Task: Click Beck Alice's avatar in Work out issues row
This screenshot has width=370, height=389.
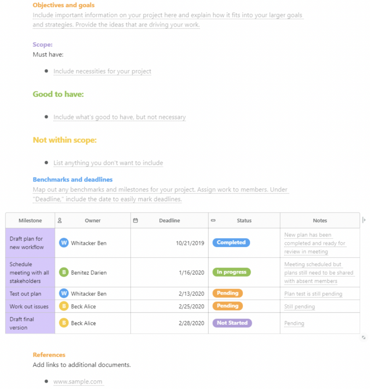Action: pos(64,306)
